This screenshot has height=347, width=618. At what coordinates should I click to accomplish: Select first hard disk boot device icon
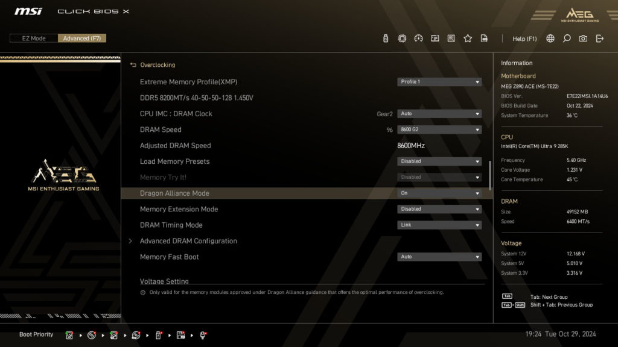pyautogui.click(x=69, y=335)
